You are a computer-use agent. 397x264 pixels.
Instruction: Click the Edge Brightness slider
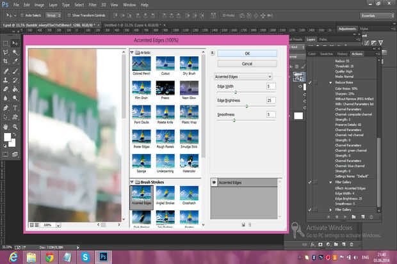[247, 106]
